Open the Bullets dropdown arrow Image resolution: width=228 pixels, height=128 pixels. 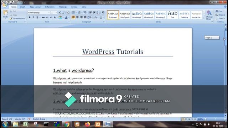76,12
